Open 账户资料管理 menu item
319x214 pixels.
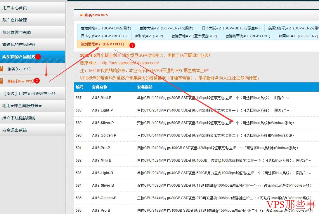point(32,20)
